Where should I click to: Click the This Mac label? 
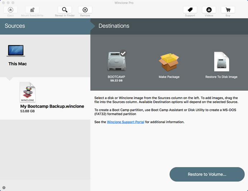[x=18, y=64]
